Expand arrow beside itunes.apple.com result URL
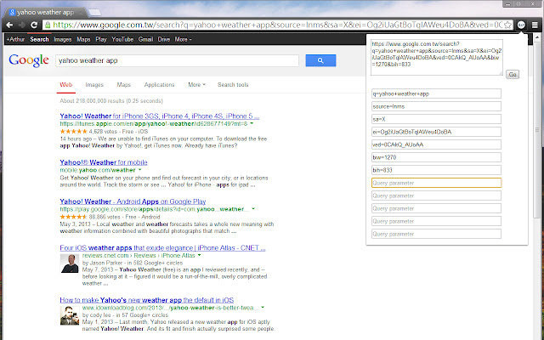Image resolution: width=544 pixels, height=340 pixels. tap(252, 123)
